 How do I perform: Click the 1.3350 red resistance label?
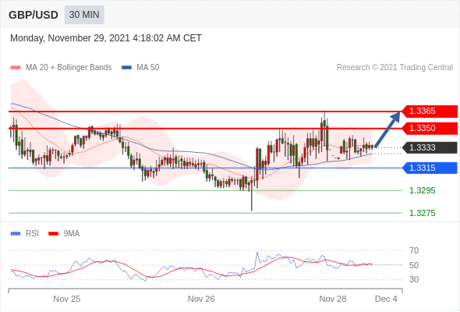coord(430,128)
